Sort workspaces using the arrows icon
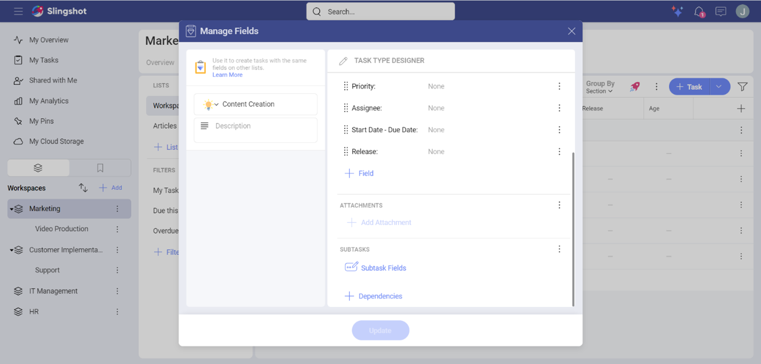The height and width of the screenshot is (364, 761). pos(83,188)
